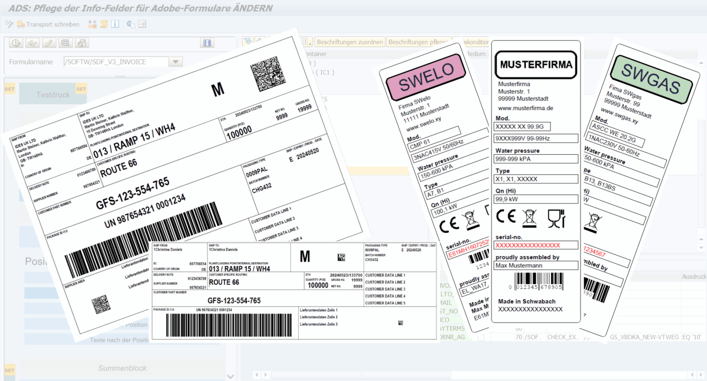Tick the checkbox in the bottom table row

(x=481, y=337)
